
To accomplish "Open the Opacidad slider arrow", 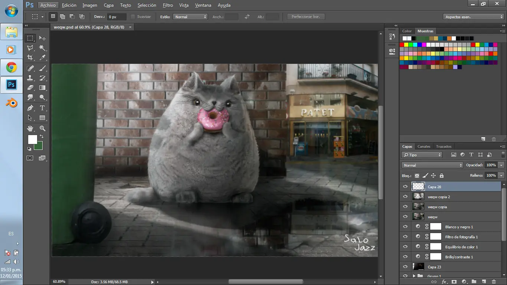I will click(x=501, y=165).
